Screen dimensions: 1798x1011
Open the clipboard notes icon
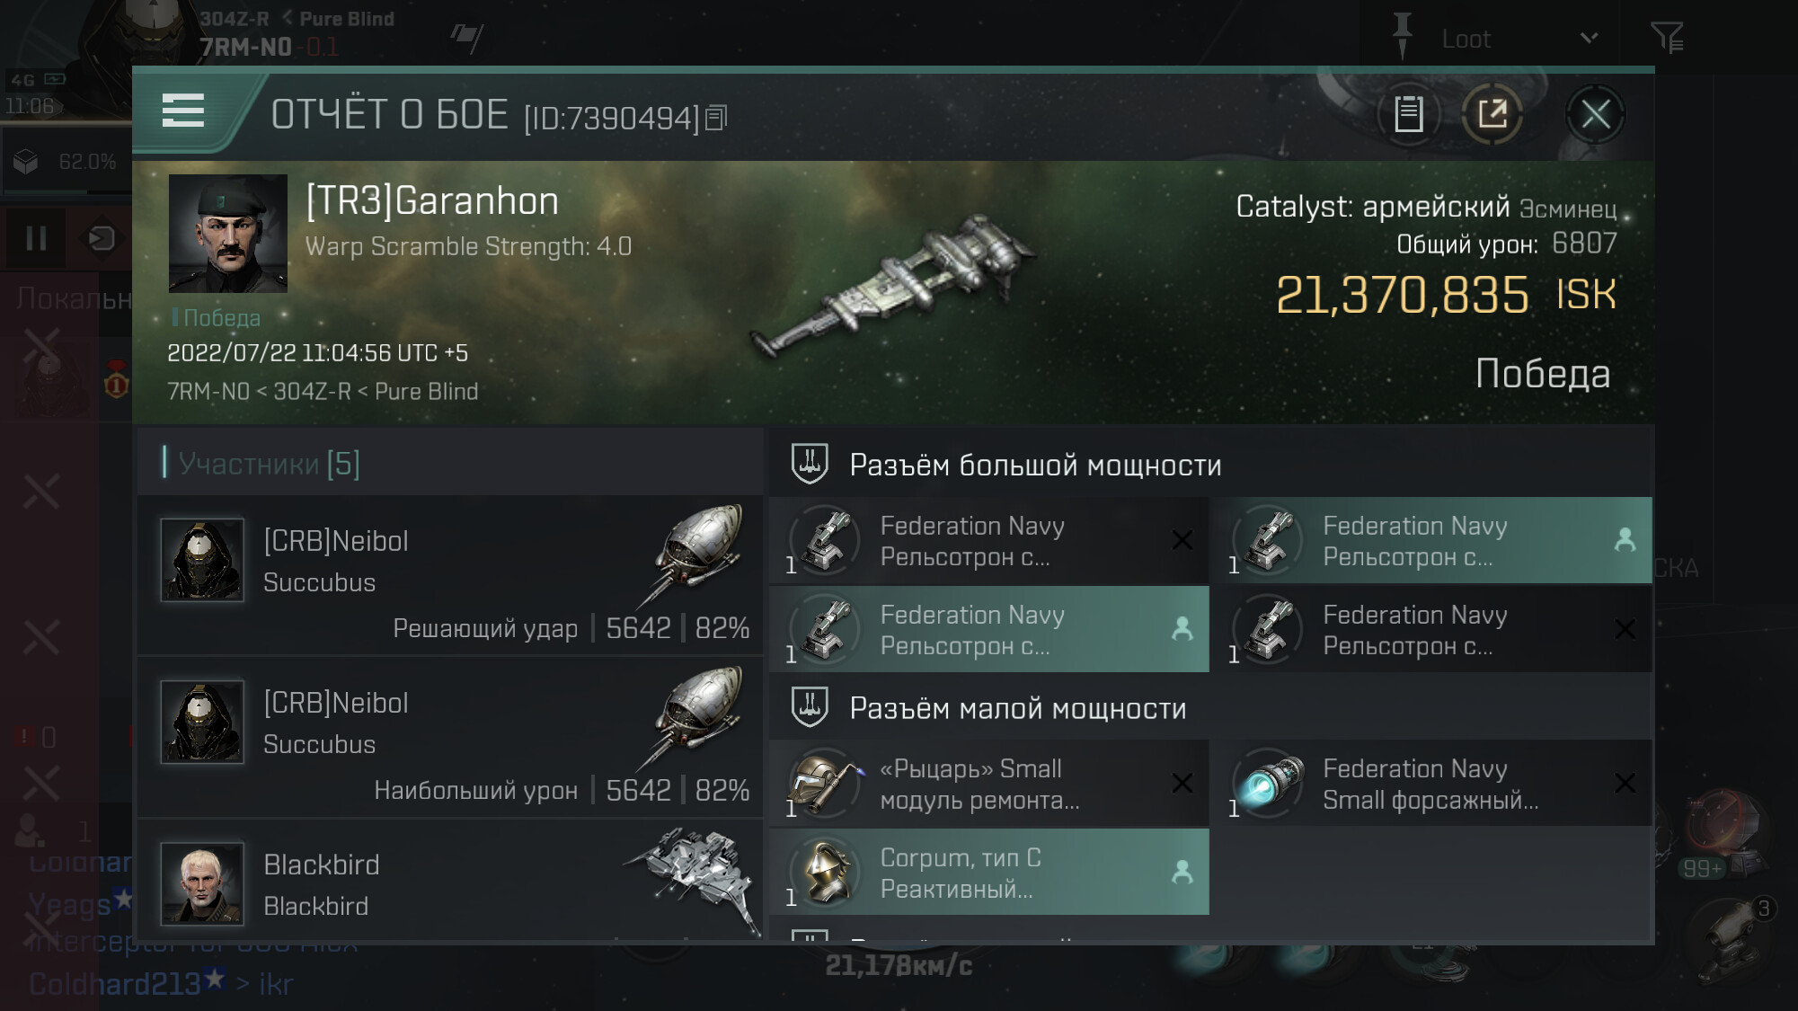tap(1408, 114)
